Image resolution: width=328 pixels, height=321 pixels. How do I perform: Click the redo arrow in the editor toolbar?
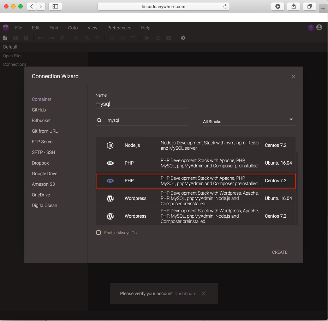(51, 38)
